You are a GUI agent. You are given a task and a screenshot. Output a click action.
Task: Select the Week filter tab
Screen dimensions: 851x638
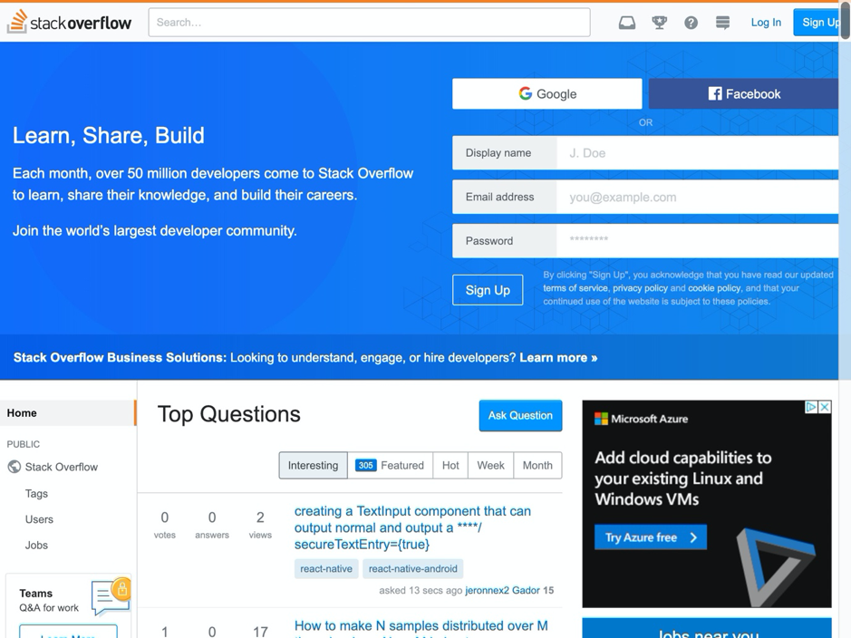[x=490, y=465]
